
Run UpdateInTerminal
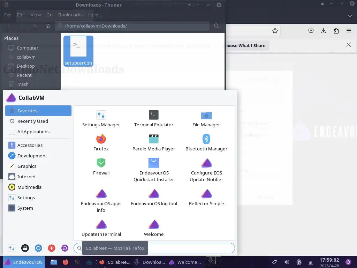(x=101, y=228)
